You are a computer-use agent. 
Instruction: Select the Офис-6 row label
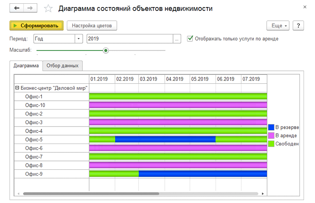34,148
